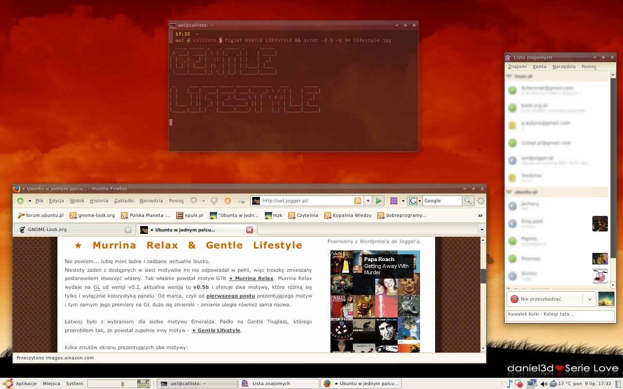Click the Przeczytano images.amazon.com status bar text

pos(55,358)
